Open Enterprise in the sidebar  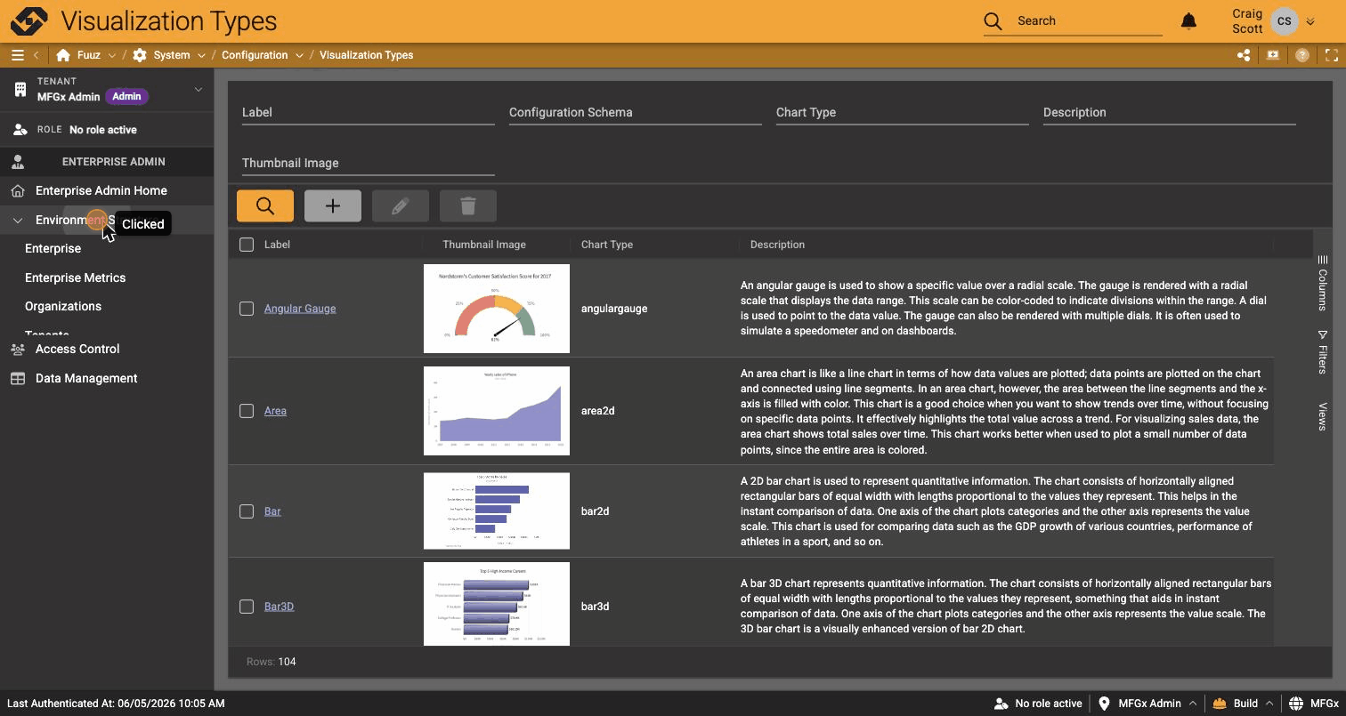pos(53,248)
